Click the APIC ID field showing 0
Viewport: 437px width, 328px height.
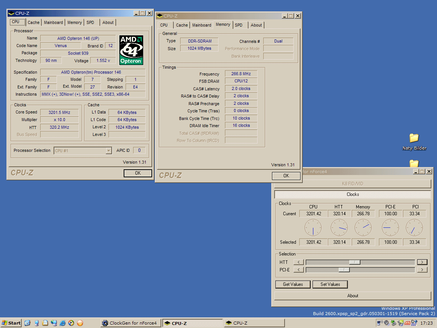(139, 151)
